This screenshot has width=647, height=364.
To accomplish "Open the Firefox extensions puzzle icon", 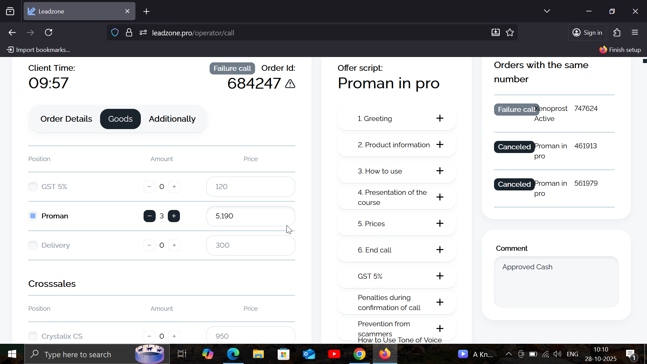I will pyautogui.click(x=617, y=33).
